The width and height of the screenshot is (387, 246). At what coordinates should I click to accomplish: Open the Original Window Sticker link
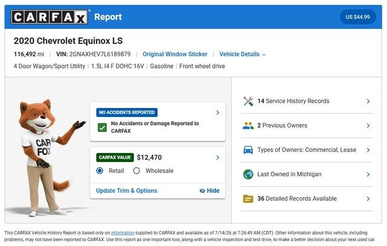click(x=175, y=54)
